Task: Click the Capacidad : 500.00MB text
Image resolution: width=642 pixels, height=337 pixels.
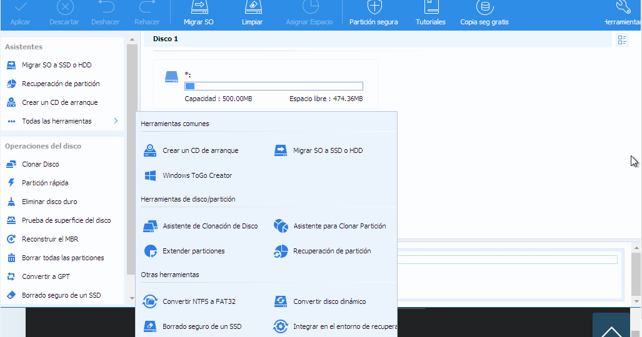Action: pyautogui.click(x=218, y=99)
